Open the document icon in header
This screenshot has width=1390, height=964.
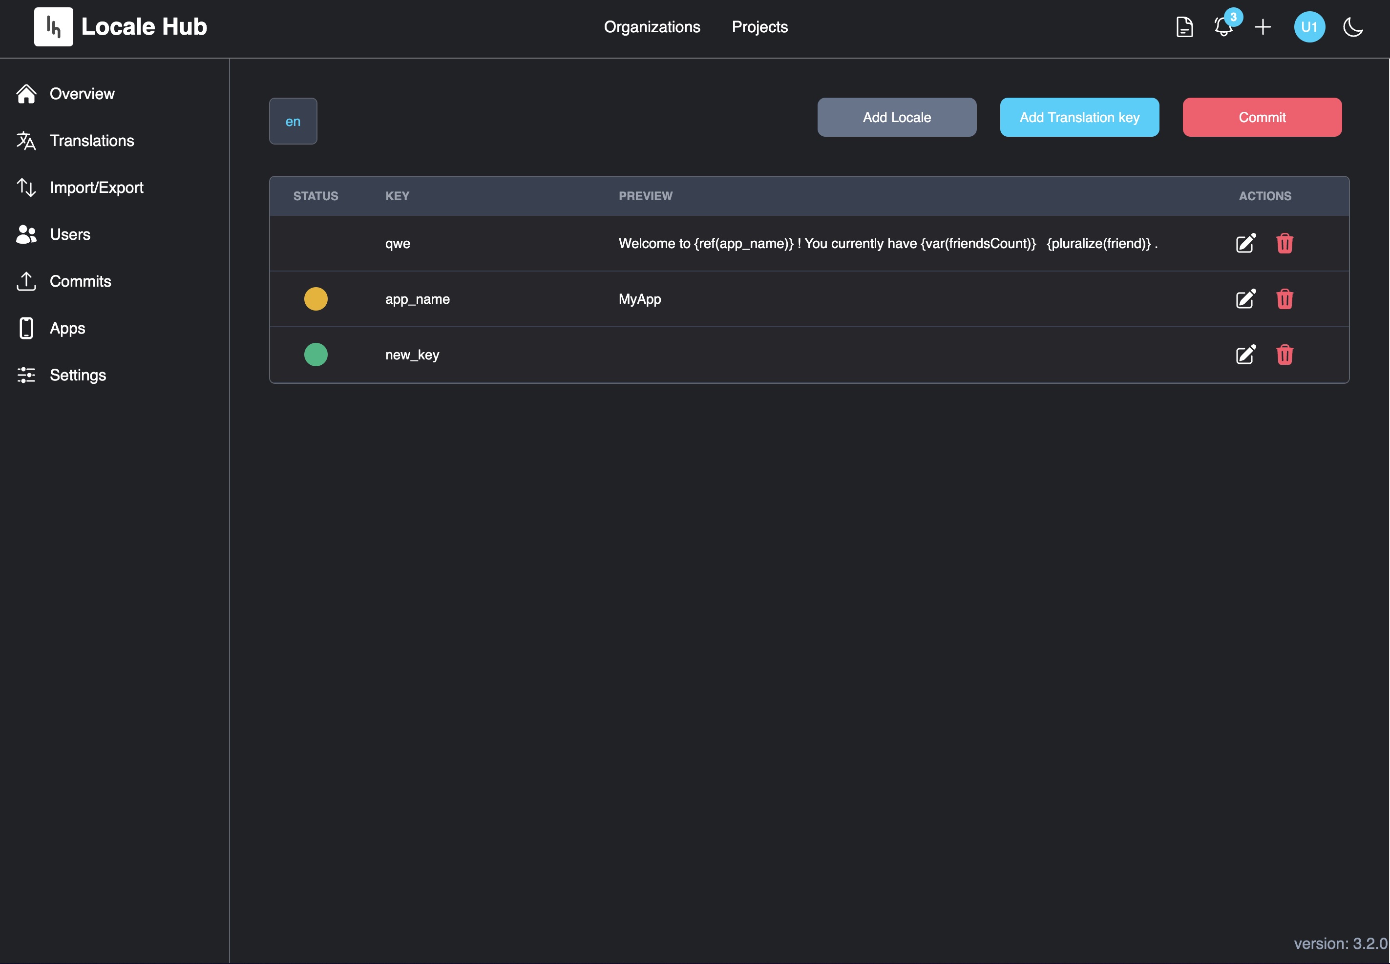point(1184,27)
